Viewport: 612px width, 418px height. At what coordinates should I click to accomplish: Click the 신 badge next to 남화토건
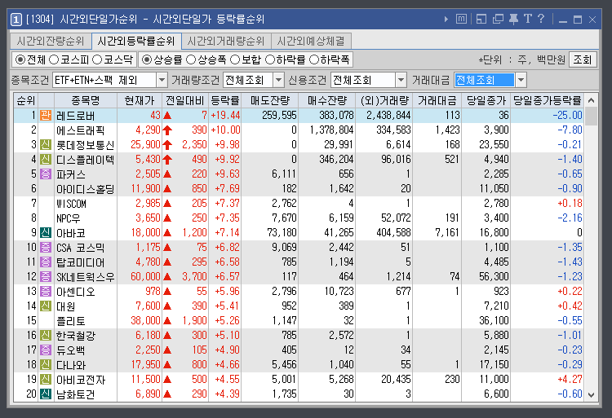click(46, 394)
